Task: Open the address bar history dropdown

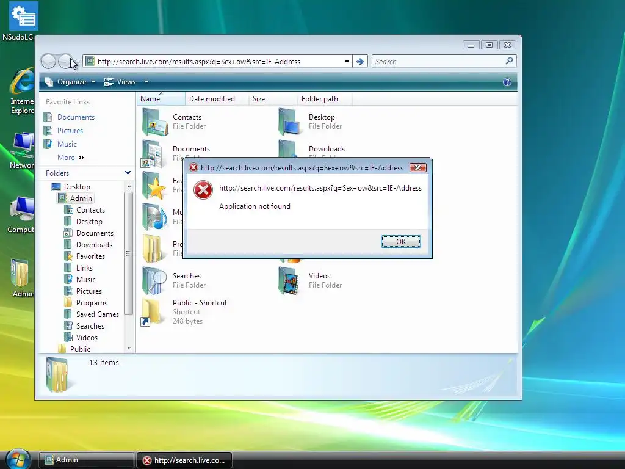Action: tap(347, 62)
